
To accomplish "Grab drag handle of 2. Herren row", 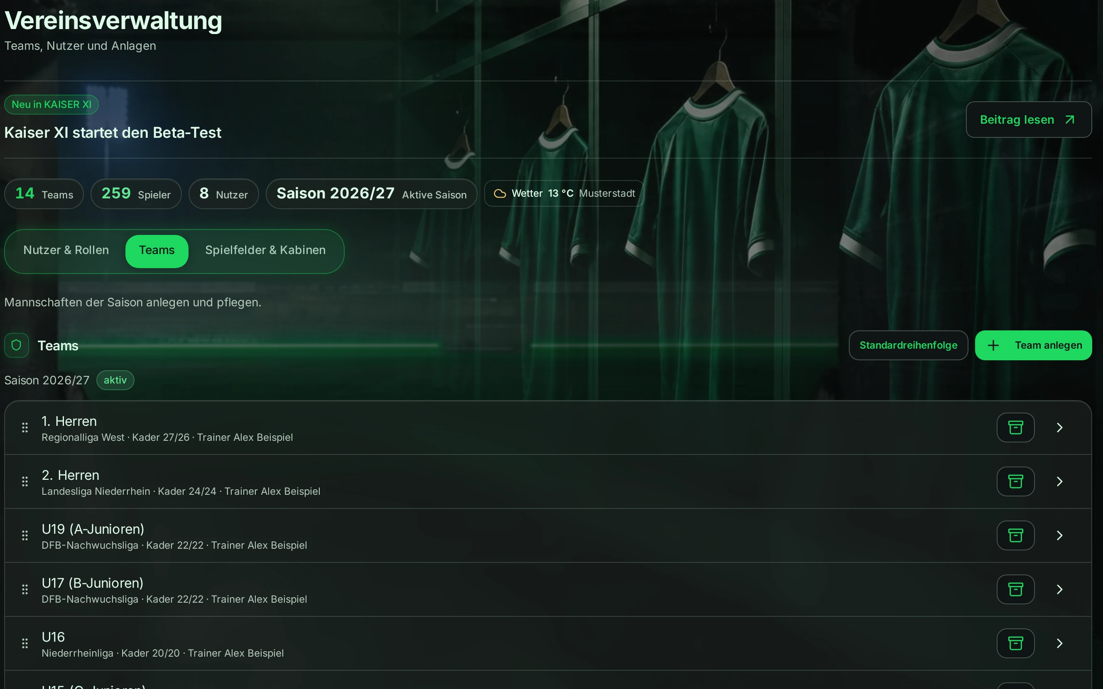I will pyautogui.click(x=25, y=481).
